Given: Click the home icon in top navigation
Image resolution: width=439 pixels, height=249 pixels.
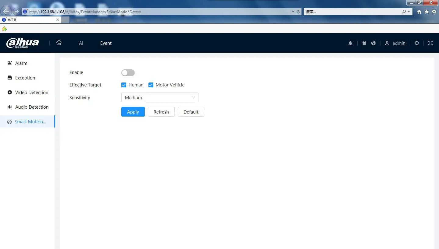Looking at the screenshot, I should 59,43.
